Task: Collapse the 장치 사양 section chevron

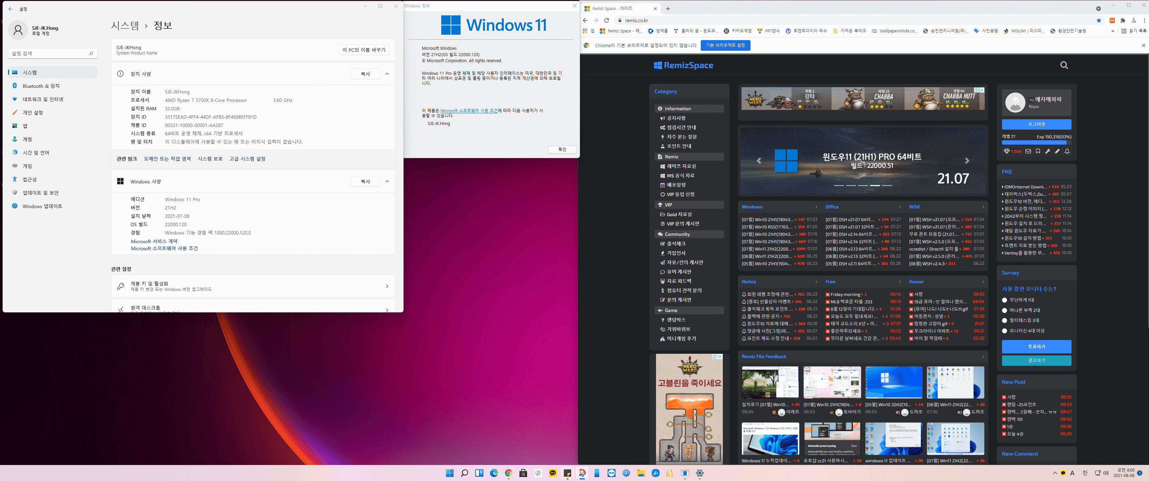Action: [387, 74]
